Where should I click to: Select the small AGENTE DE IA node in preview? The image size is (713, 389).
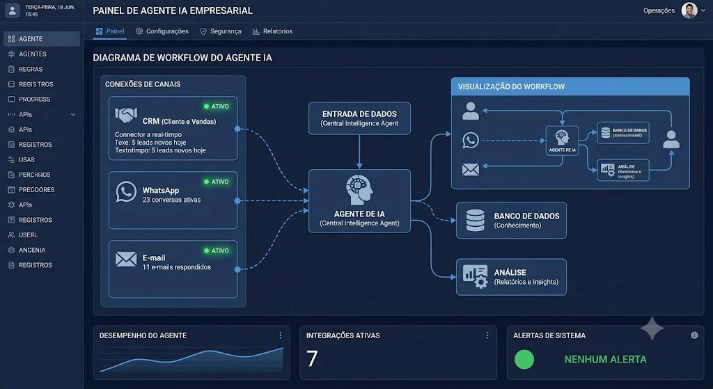click(562, 141)
